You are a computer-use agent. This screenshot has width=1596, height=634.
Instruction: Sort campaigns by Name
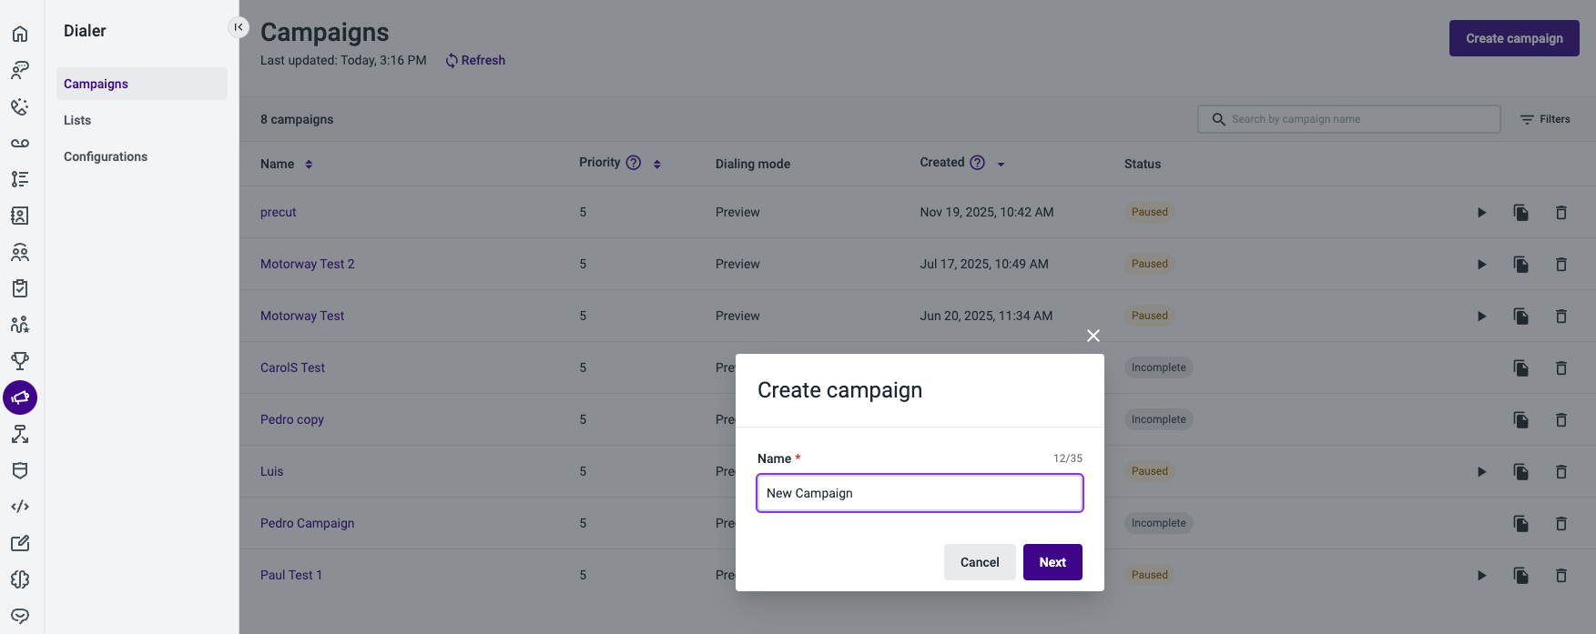[x=309, y=165]
